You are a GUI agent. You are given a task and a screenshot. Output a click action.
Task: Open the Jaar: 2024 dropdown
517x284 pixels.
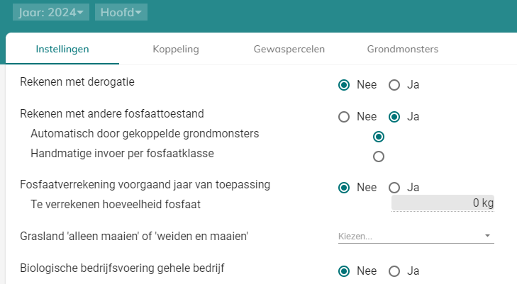tap(50, 12)
